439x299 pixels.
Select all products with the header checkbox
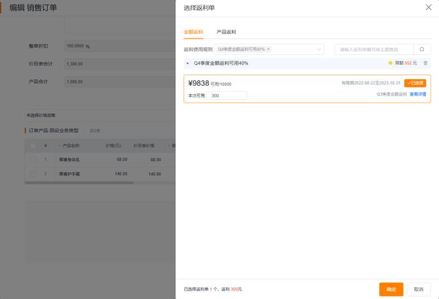(x=33, y=145)
